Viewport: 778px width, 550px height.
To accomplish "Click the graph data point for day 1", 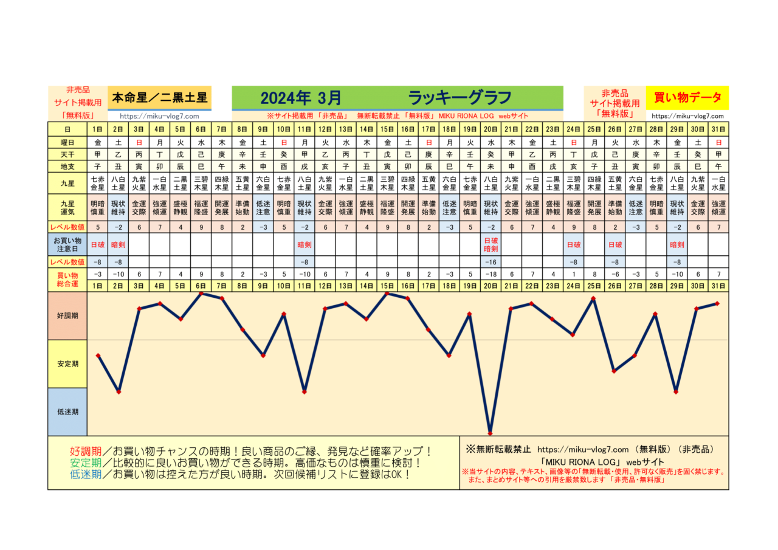I will pyautogui.click(x=98, y=355).
